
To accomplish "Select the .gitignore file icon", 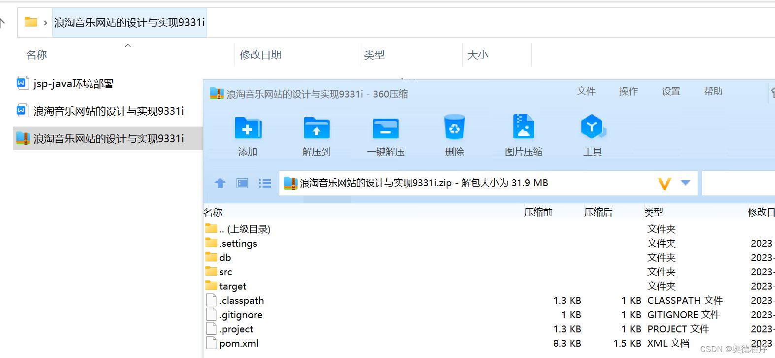I will (x=211, y=315).
